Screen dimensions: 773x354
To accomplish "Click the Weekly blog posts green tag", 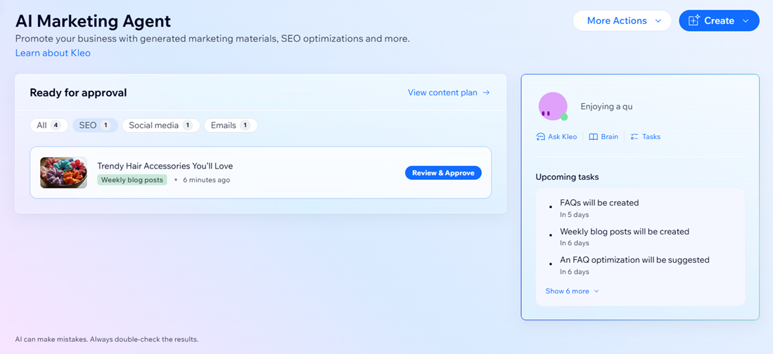I will point(132,180).
